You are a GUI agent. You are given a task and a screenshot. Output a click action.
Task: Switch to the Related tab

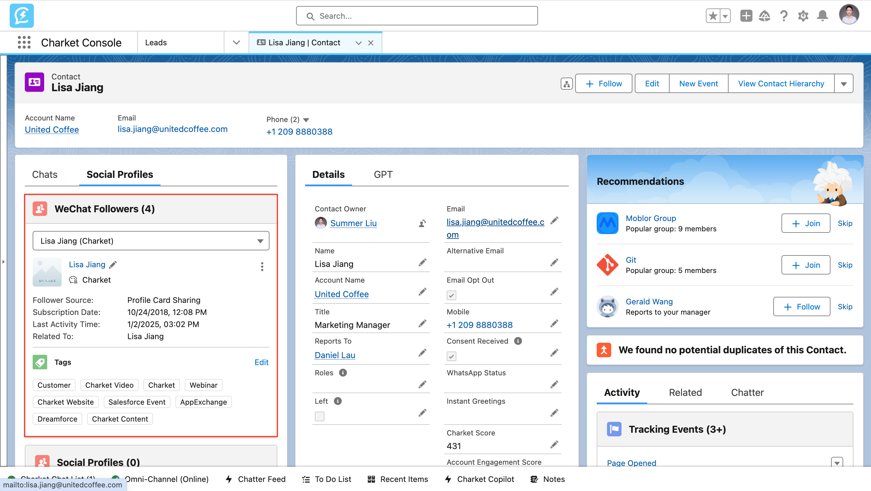(685, 392)
